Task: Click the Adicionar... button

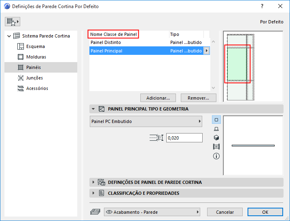Action: click(158, 98)
